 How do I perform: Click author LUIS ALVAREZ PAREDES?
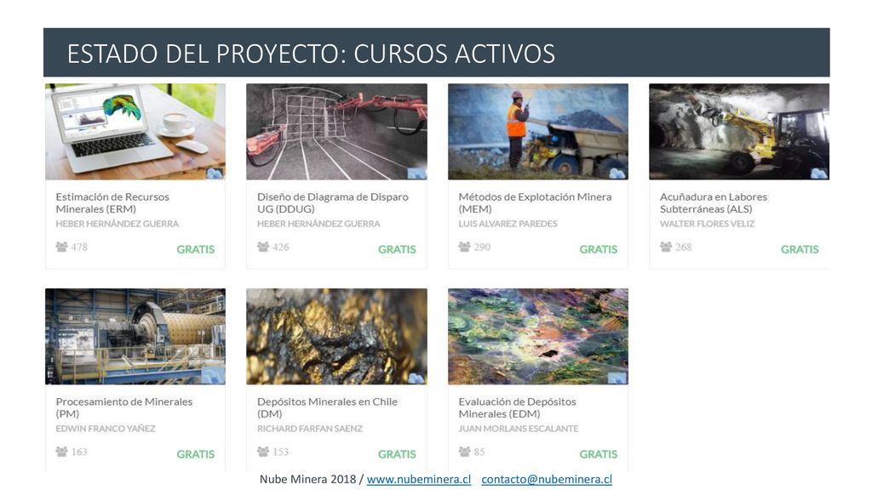[508, 224]
